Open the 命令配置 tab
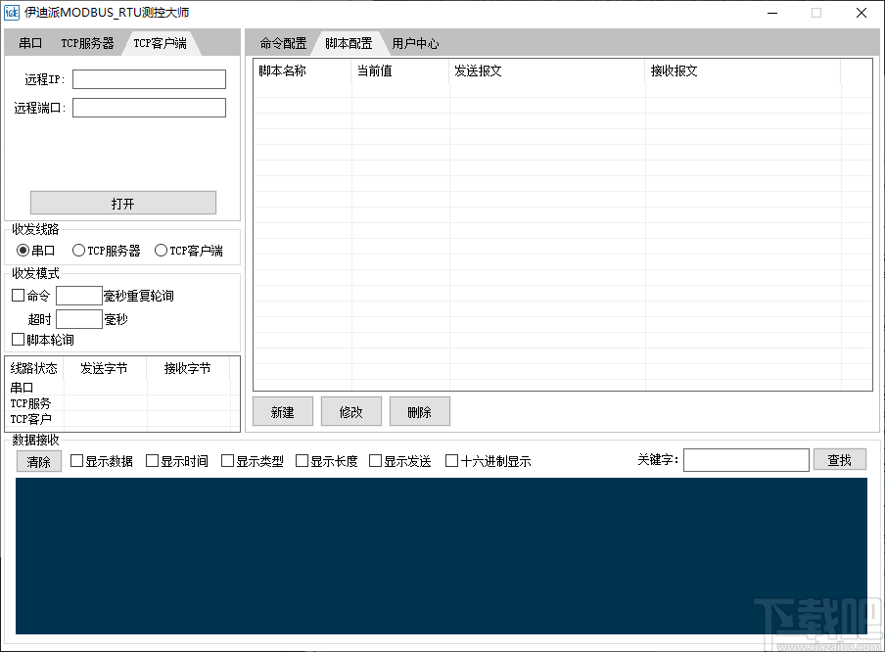Viewport: 885px width, 652px height. coord(282,42)
